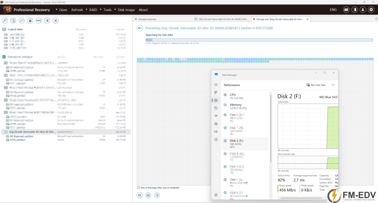Select CPU in Task Manager performance list
Viewport: 378px width, 203px height.
pyautogui.click(x=245, y=96)
